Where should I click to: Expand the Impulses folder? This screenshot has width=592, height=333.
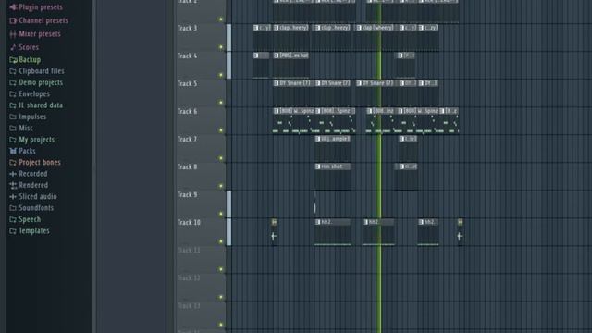pos(28,117)
